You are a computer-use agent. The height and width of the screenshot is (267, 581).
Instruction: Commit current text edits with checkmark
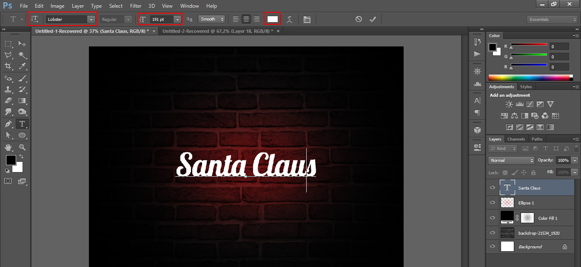(373, 19)
